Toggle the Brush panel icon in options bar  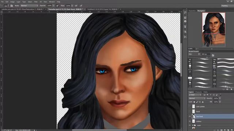click(x=12, y=6)
